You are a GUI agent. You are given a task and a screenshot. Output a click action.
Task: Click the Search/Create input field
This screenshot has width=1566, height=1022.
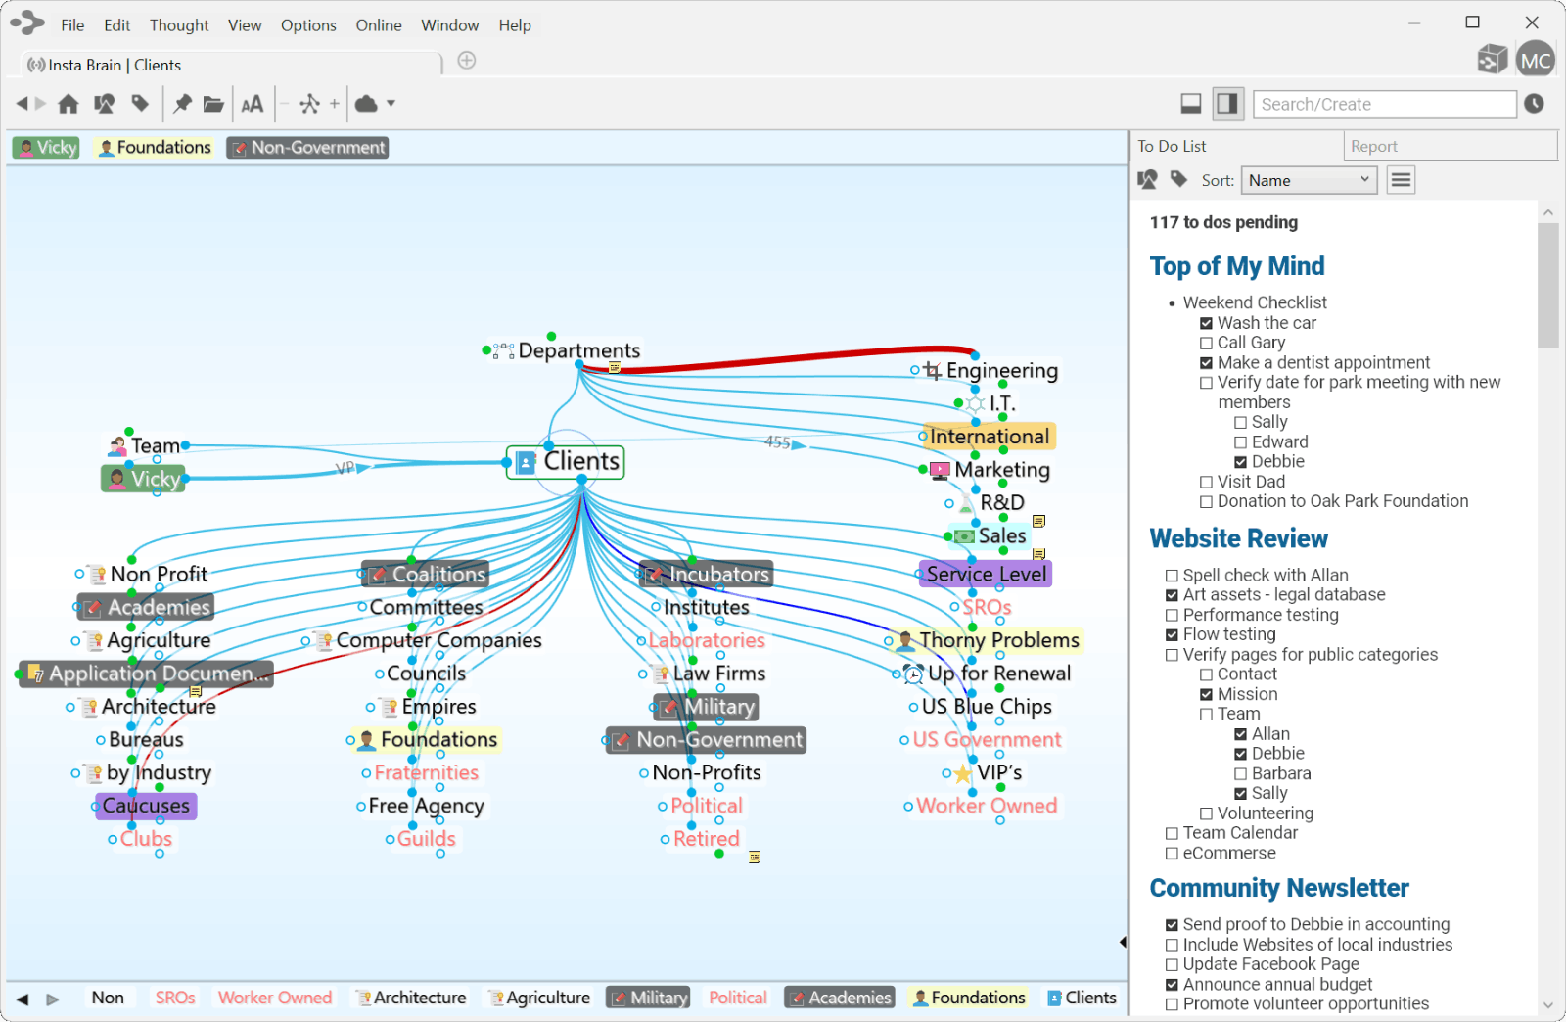[x=1384, y=105]
